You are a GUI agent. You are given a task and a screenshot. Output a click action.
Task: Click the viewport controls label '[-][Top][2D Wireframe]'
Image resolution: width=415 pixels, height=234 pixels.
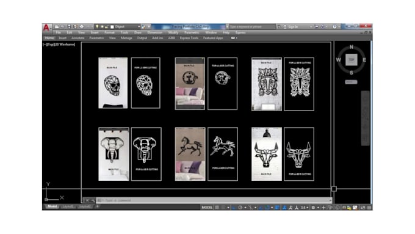[59, 45]
